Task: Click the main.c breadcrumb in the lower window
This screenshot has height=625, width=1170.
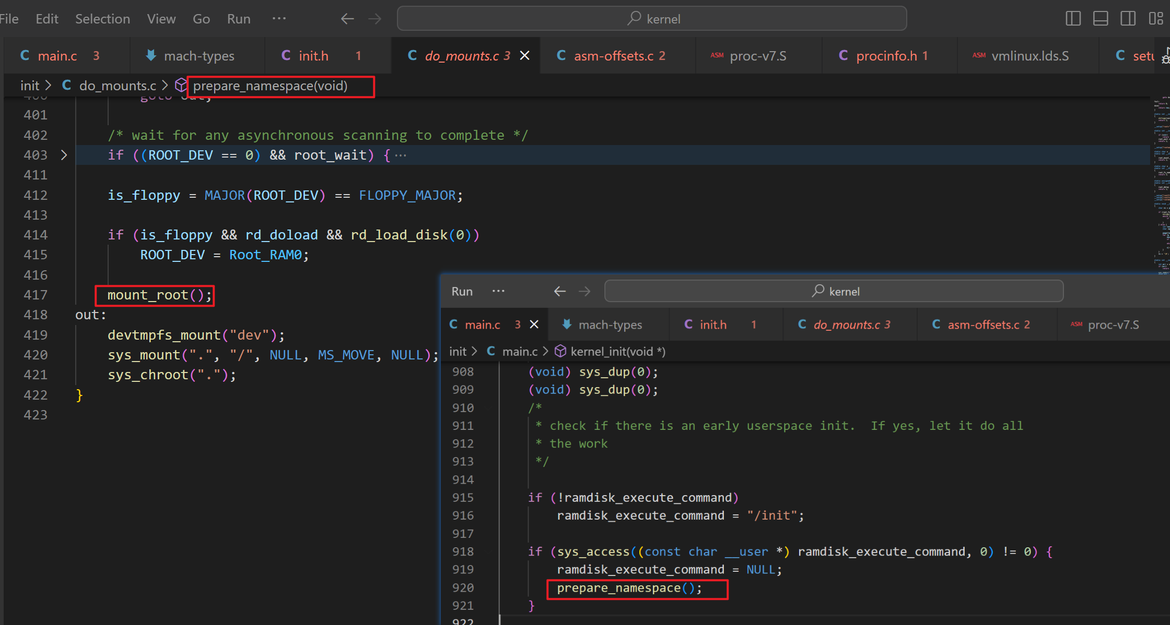Action: (x=520, y=352)
